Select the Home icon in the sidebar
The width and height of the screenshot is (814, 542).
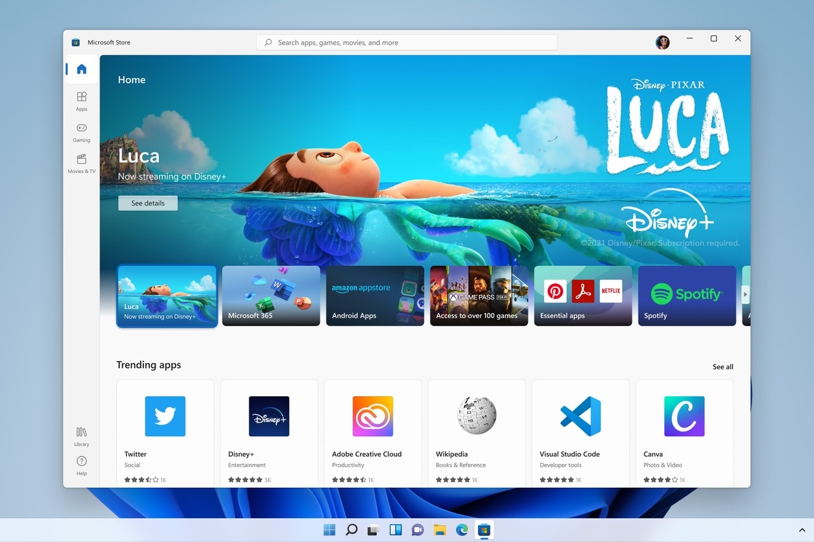point(81,69)
